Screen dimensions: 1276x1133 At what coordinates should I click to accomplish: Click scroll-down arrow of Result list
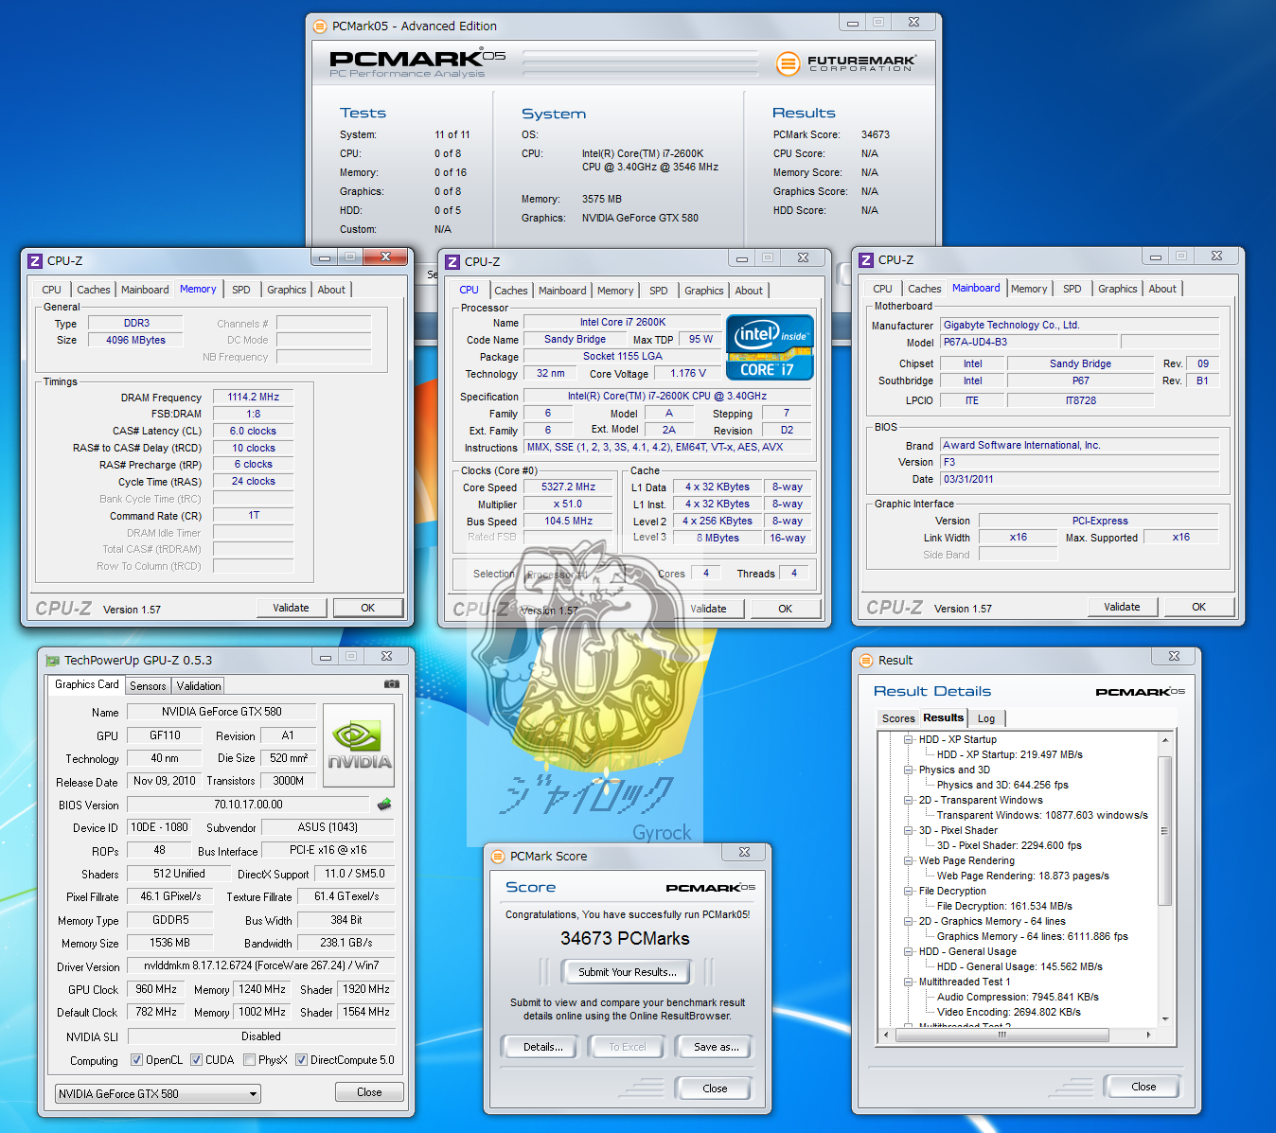pyautogui.click(x=1165, y=1020)
